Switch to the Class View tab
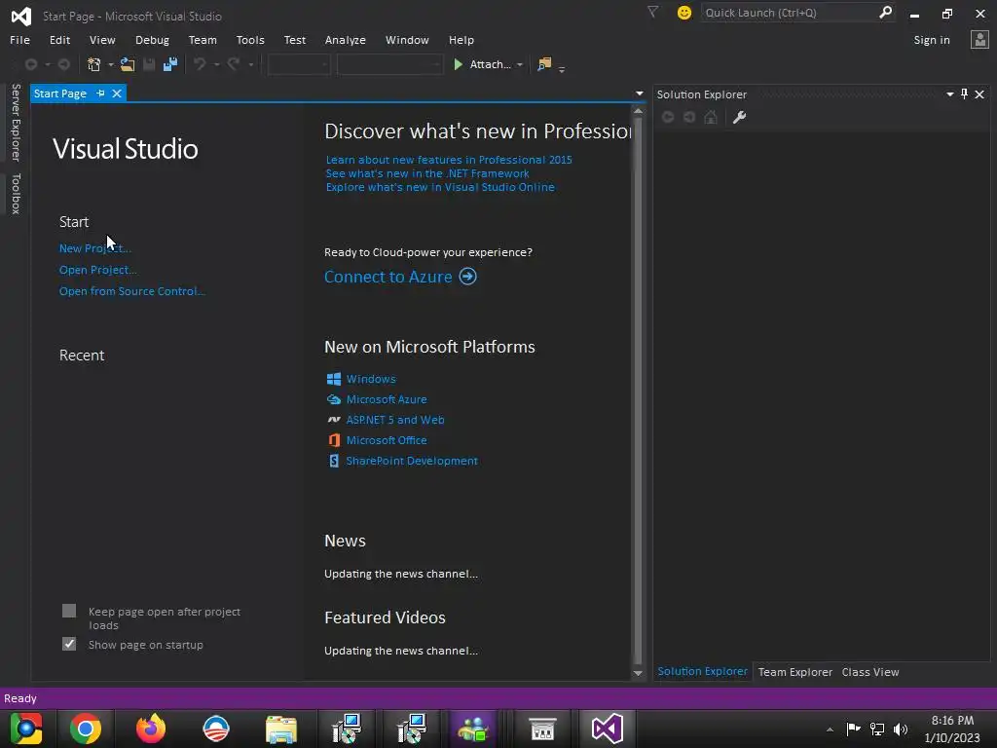Image resolution: width=997 pixels, height=748 pixels. pos(869,672)
